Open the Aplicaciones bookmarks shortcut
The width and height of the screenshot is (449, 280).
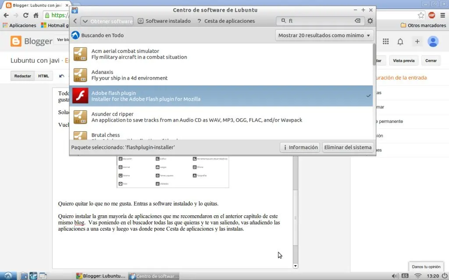(x=19, y=25)
